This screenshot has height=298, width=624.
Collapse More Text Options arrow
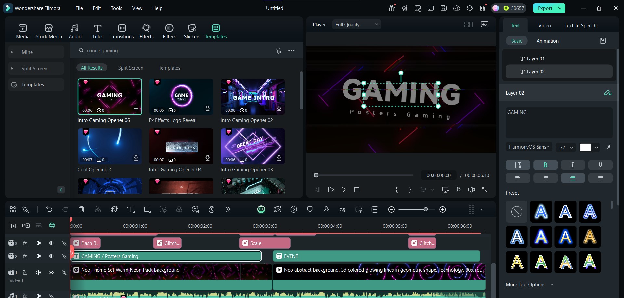pyautogui.click(x=552, y=285)
